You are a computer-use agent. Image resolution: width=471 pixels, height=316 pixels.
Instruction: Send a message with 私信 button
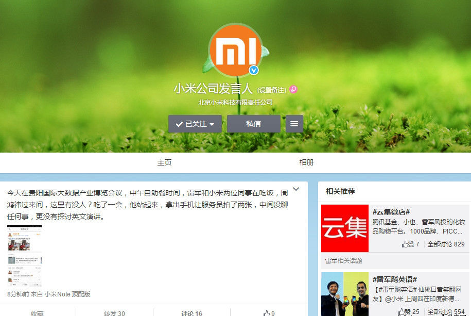click(x=253, y=124)
